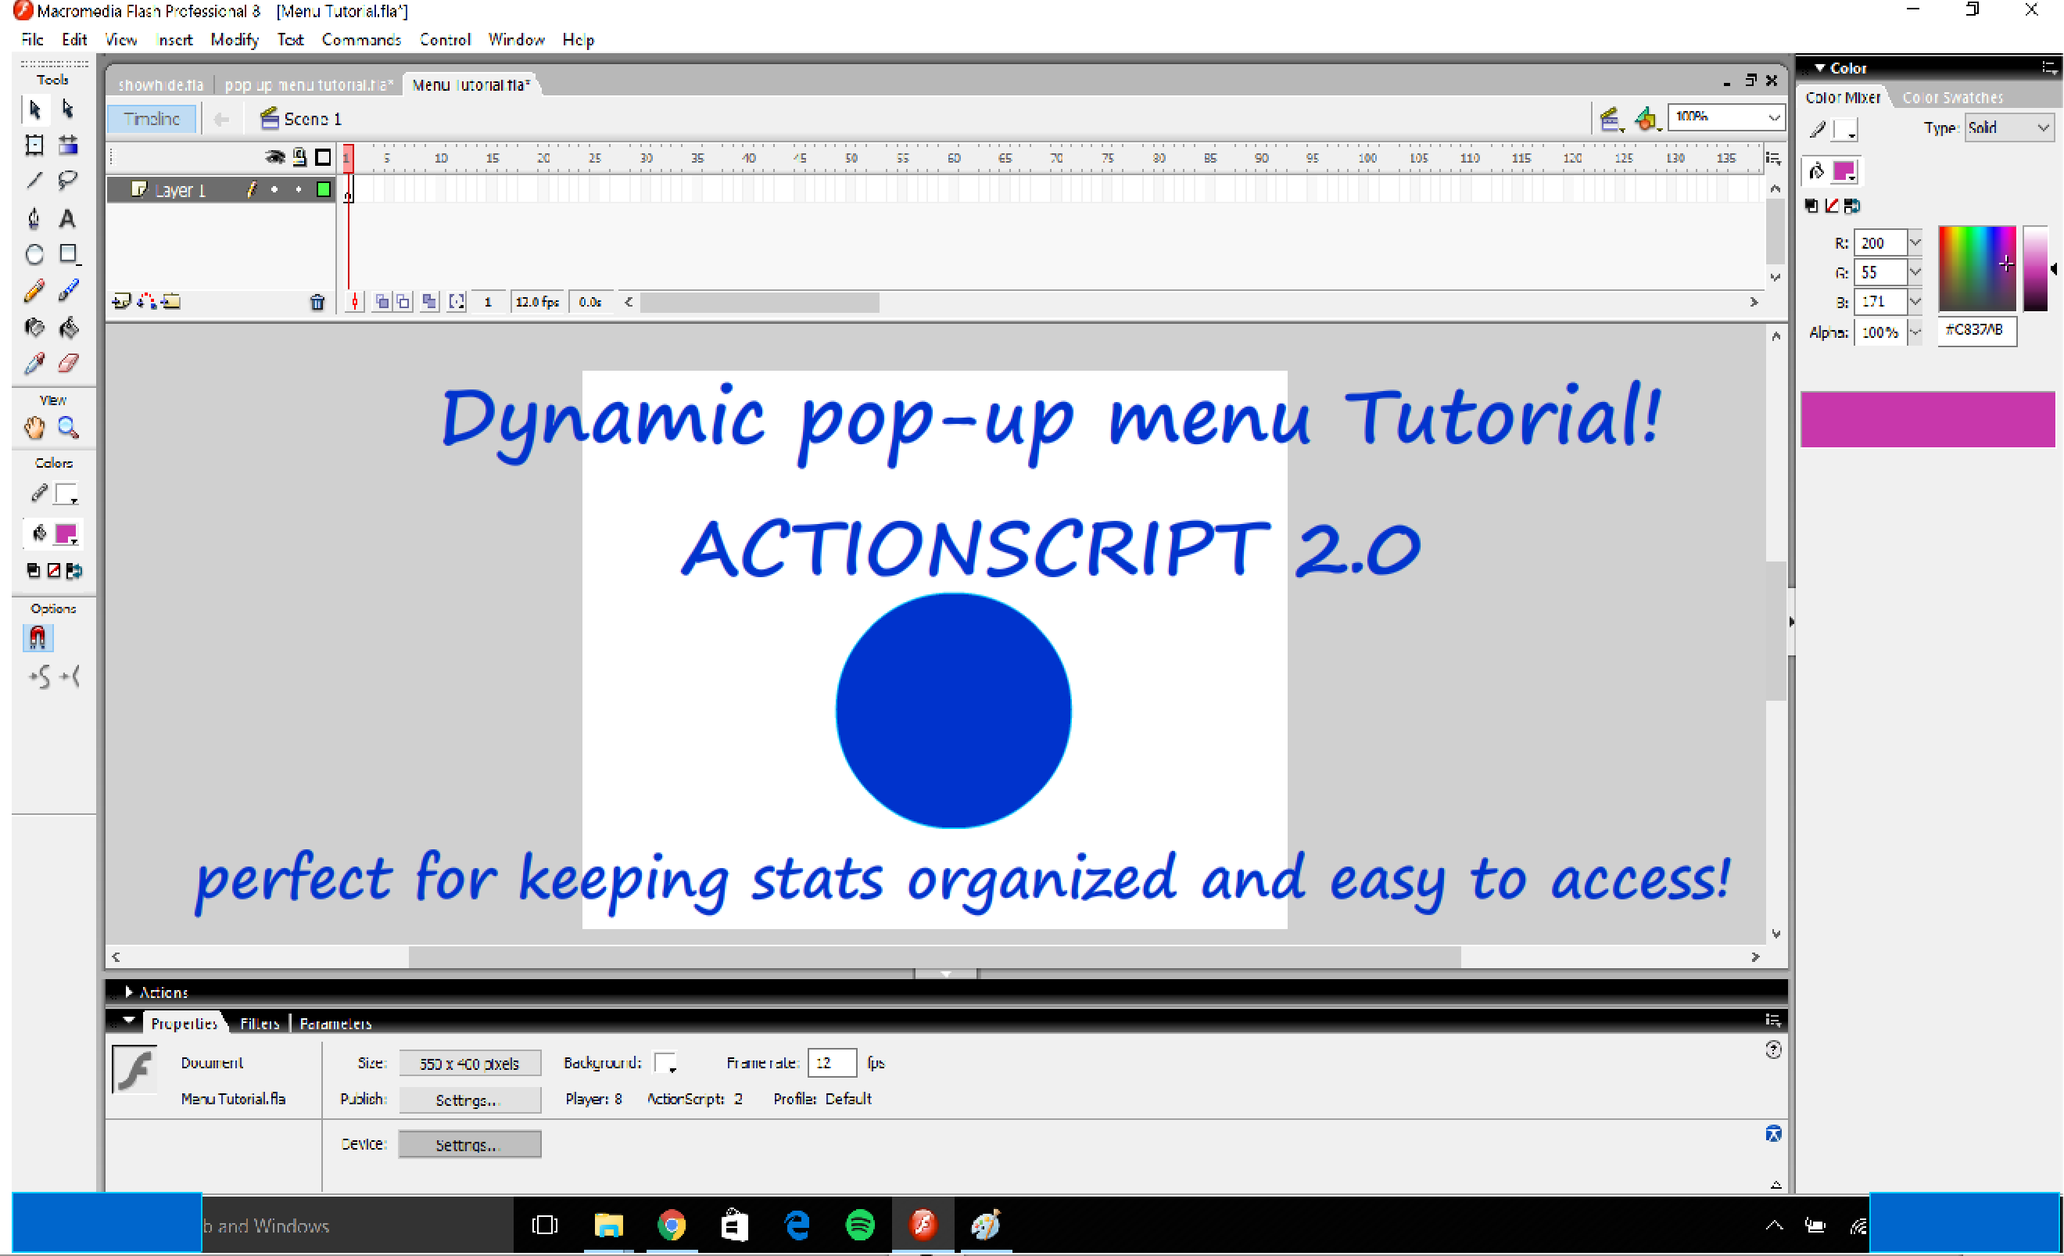Toggle snap to objects magnet option

point(37,637)
